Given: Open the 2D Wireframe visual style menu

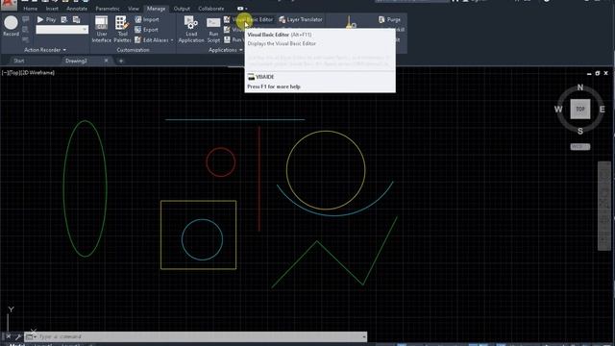Looking at the screenshot, I should (x=37, y=73).
